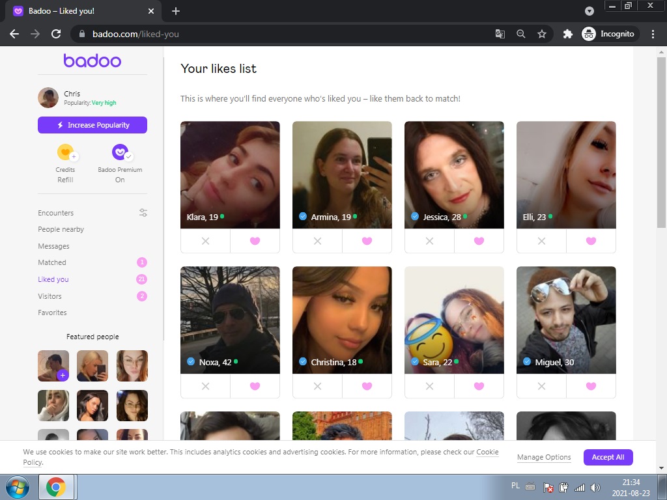667x500 pixels.
Task: Reject Miguel using the X icon
Action: (541, 386)
